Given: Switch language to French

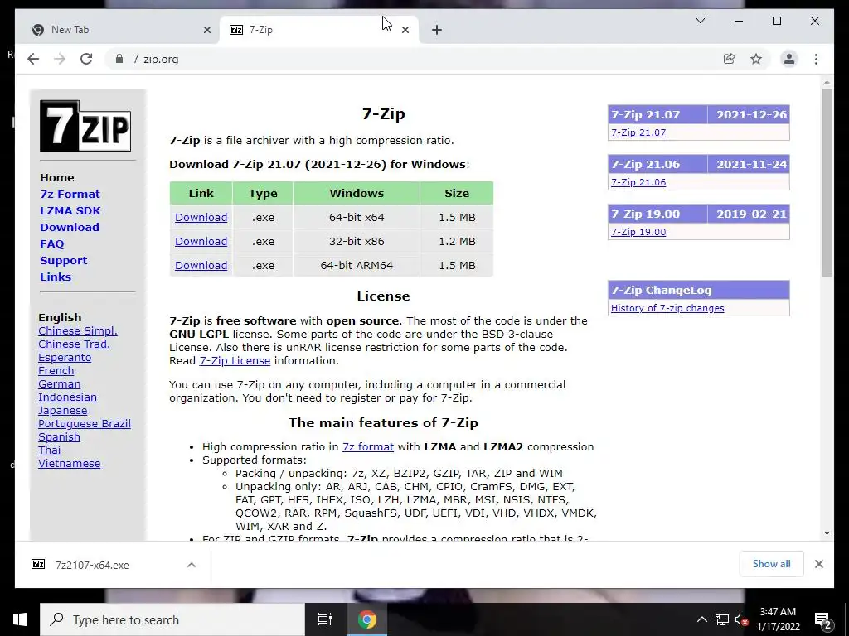Looking at the screenshot, I should pos(56,370).
